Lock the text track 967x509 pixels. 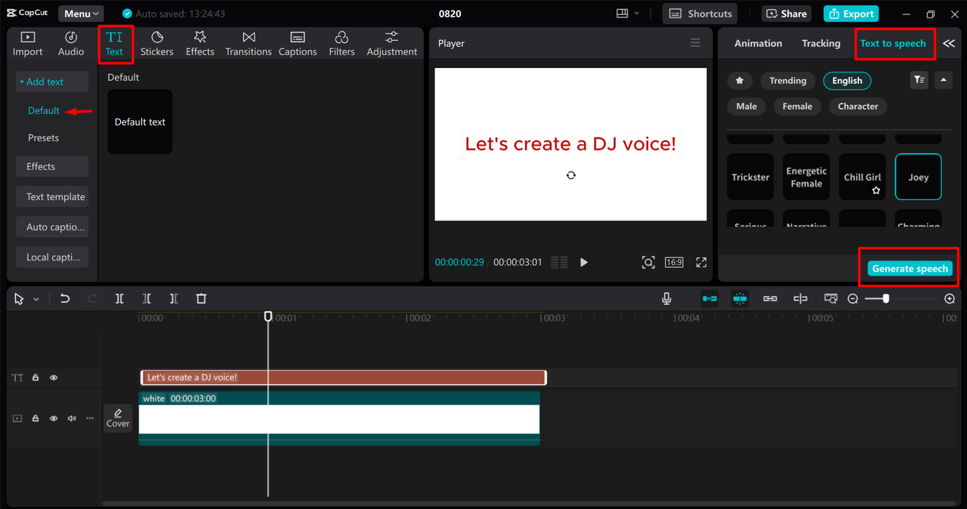pos(36,378)
